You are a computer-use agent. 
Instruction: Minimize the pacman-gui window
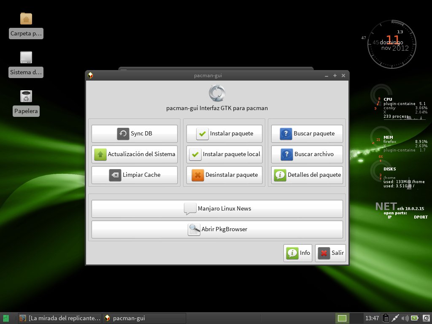[327, 76]
